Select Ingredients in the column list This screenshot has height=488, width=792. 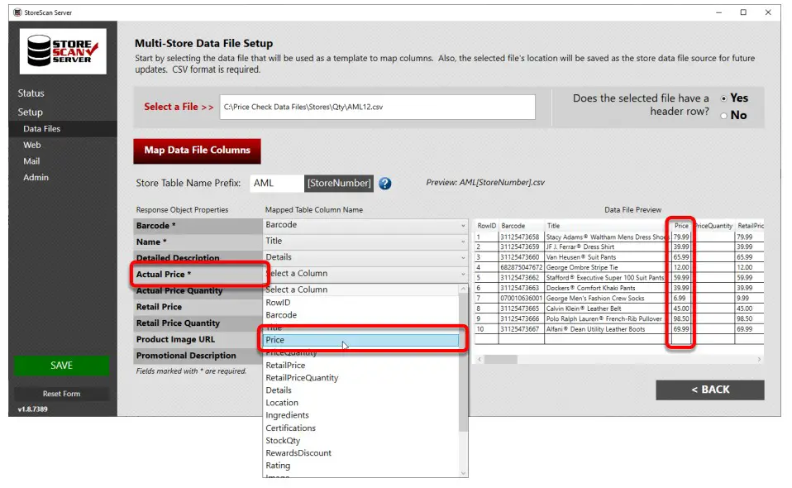(361, 415)
